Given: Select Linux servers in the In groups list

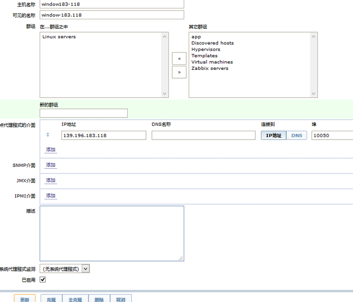Looking at the screenshot, I should click(x=59, y=37).
